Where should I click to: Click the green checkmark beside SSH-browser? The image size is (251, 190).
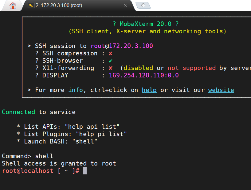tap(111, 61)
